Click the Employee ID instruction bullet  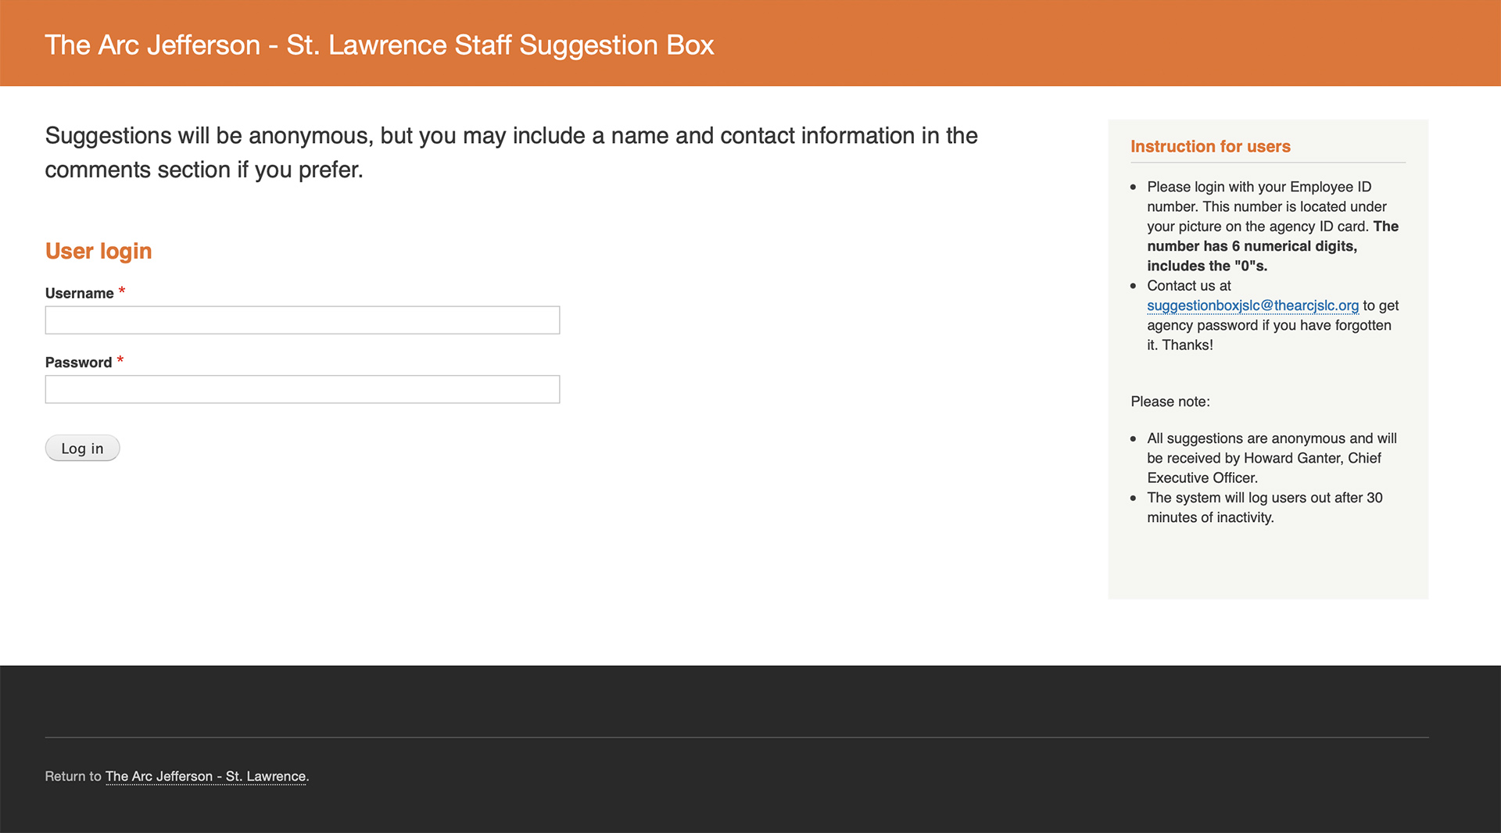coord(1273,227)
